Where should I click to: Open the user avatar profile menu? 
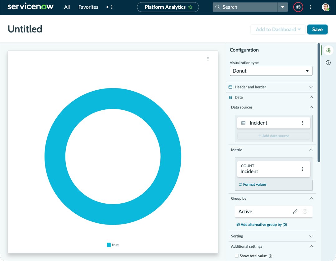(x=325, y=7)
